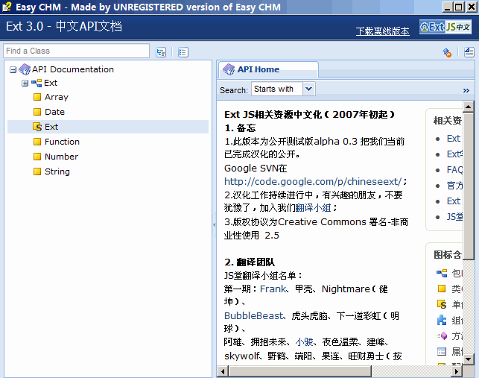
Task: Click the singleton legend icon
Action: click(442, 304)
